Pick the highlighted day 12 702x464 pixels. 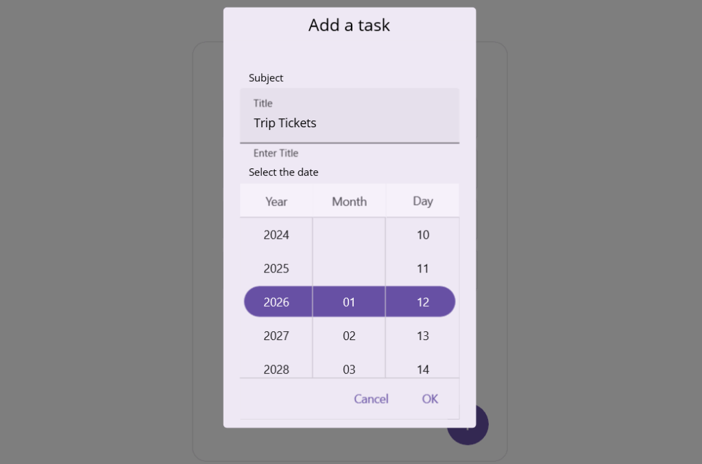[422, 301]
